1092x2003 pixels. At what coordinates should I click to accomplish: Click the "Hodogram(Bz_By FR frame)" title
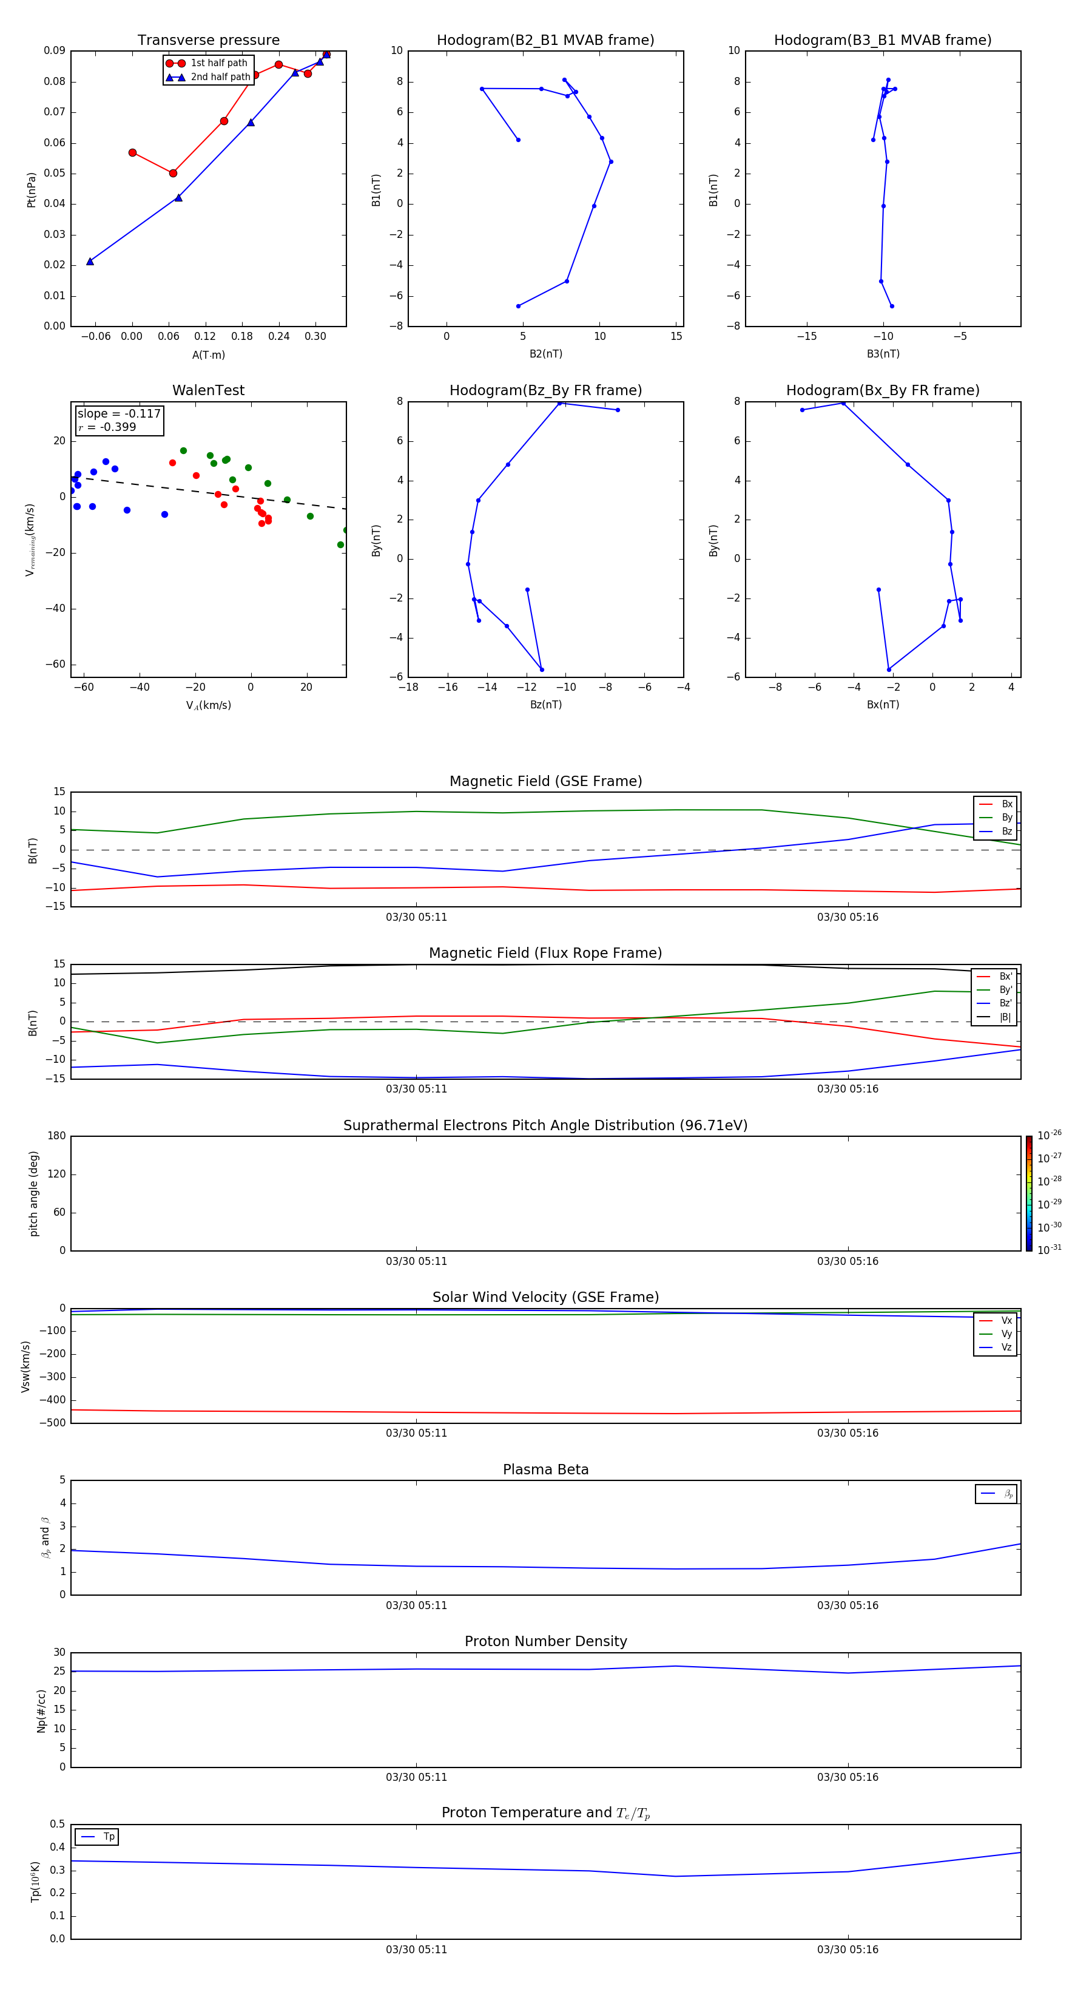(x=545, y=390)
